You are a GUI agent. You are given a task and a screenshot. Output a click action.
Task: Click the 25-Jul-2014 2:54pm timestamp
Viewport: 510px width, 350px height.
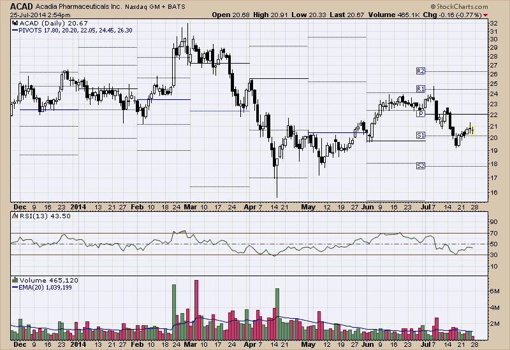point(40,15)
